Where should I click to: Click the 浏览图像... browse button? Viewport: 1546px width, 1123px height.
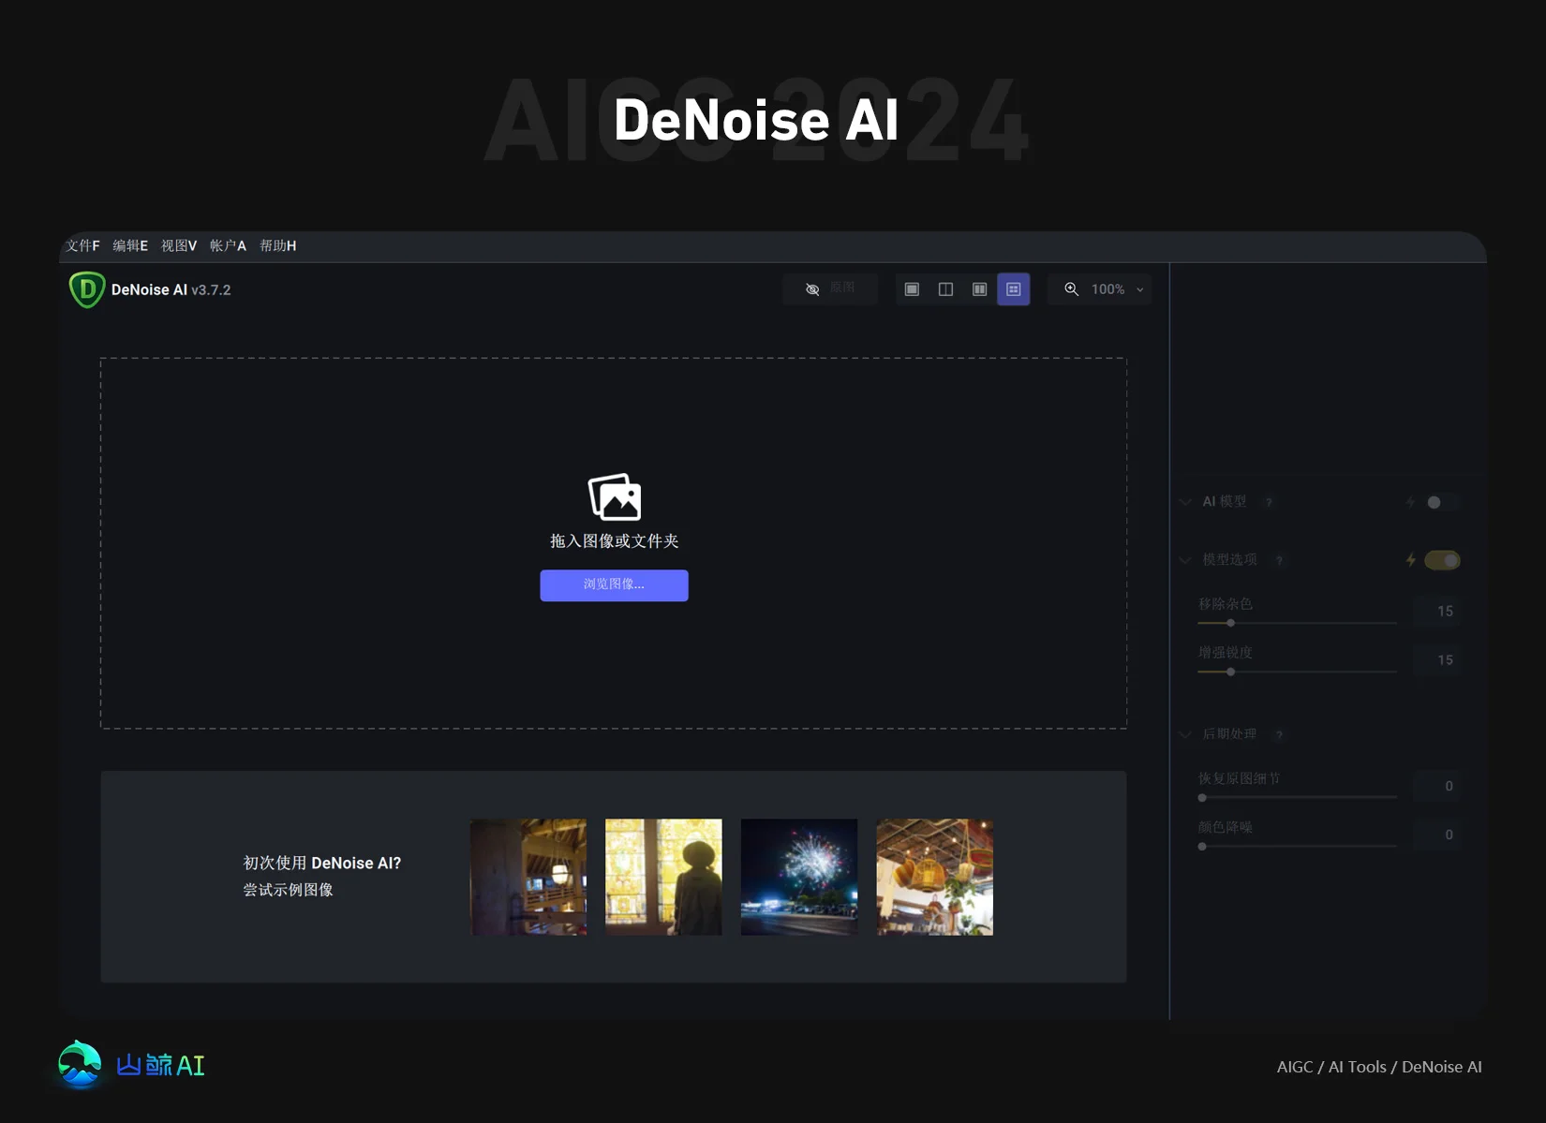point(614,585)
